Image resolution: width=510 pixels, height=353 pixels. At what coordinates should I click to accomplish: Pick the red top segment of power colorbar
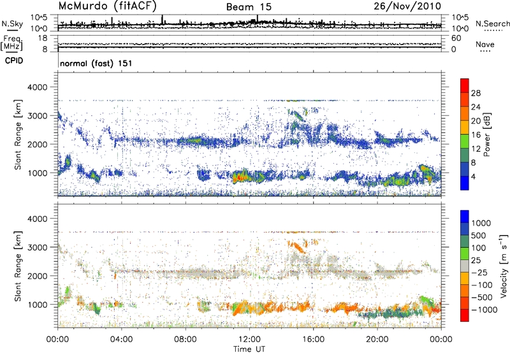click(465, 85)
